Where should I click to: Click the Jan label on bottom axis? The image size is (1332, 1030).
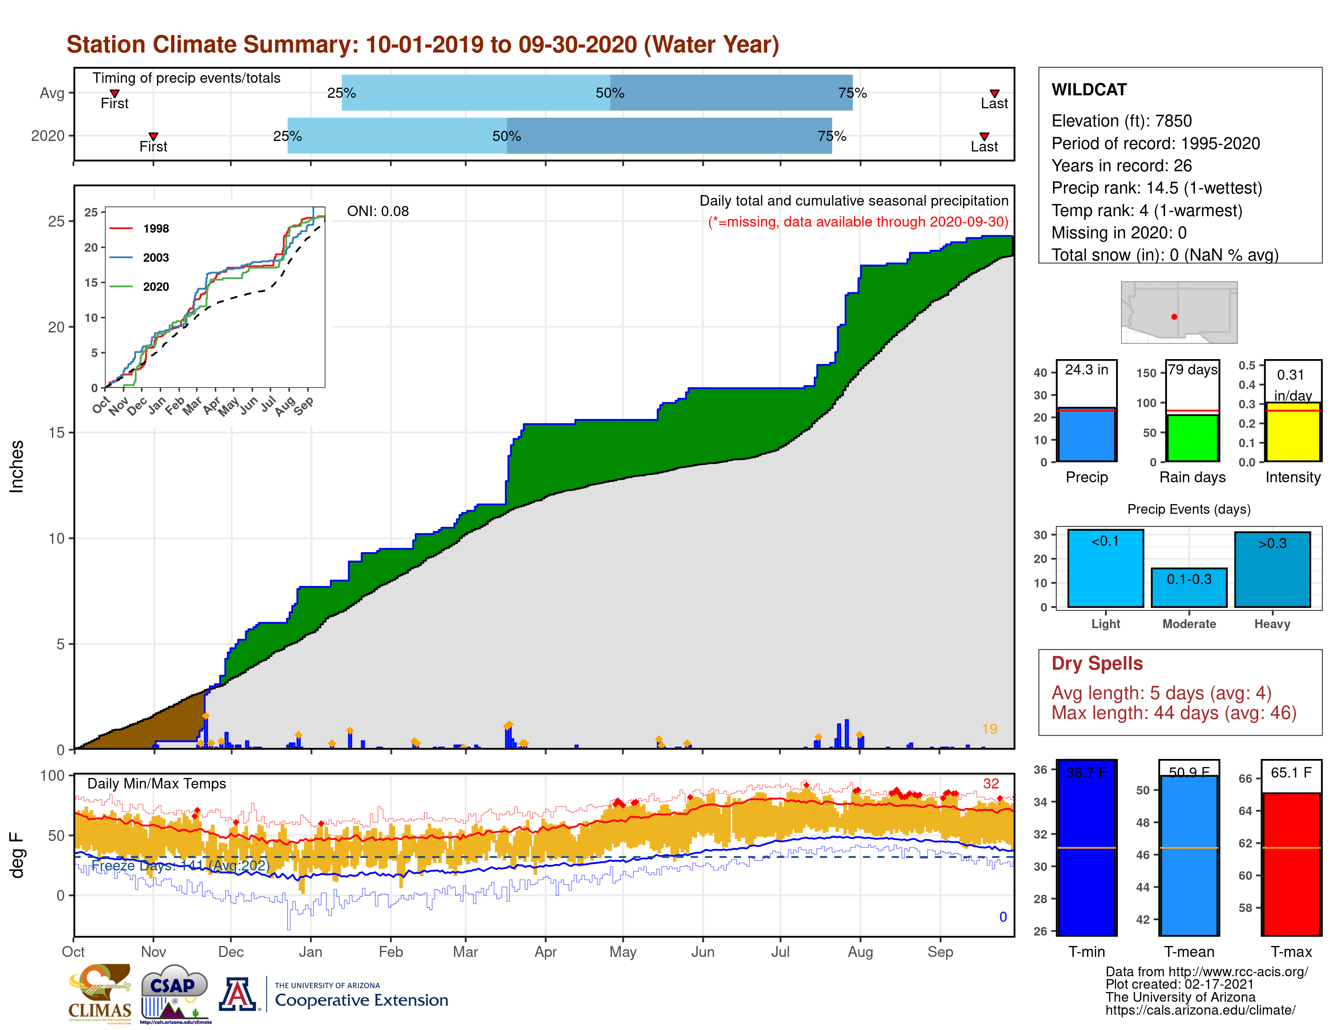point(310,952)
